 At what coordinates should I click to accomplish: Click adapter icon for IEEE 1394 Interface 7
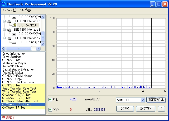pyautogui.click(x=9, y=38)
